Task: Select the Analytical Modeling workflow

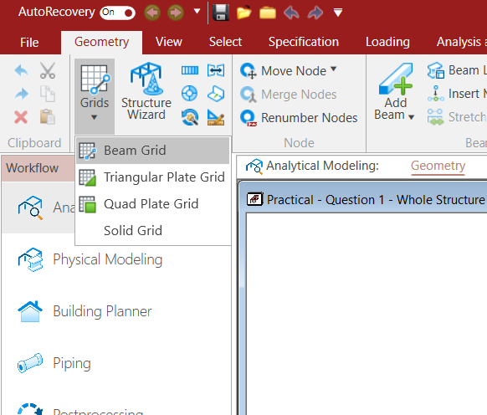Action: [38, 207]
